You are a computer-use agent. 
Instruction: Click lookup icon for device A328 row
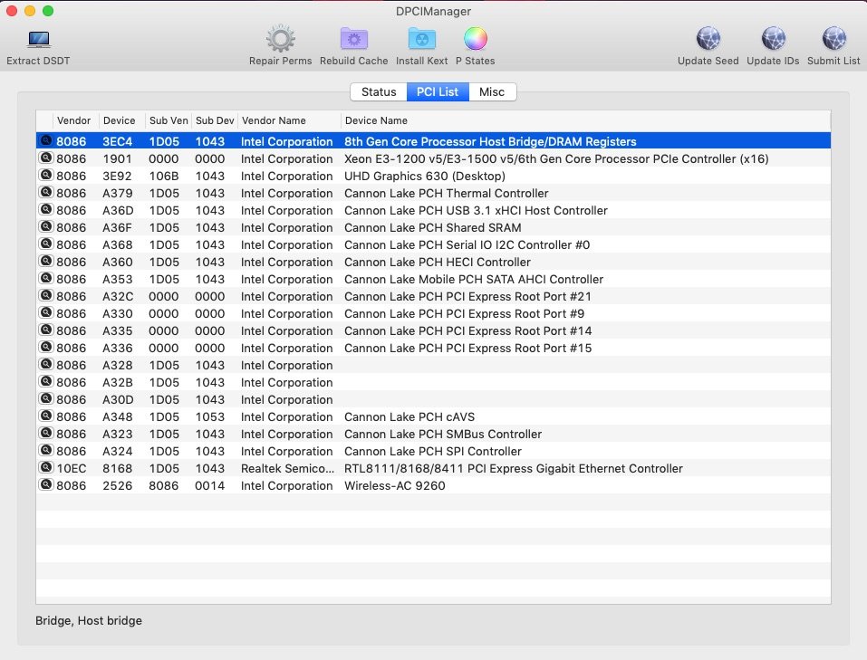click(x=46, y=364)
